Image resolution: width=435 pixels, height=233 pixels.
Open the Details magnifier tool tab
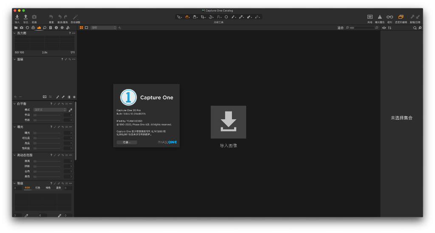tap(45, 28)
